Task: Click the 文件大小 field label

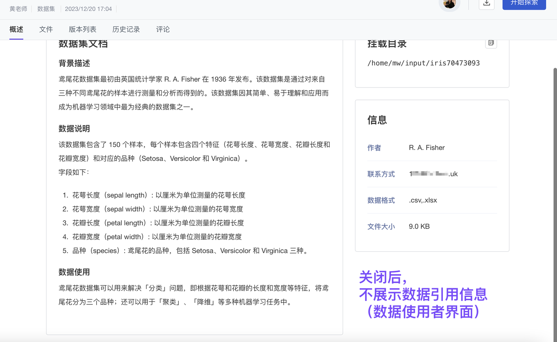Action: pyautogui.click(x=381, y=227)
